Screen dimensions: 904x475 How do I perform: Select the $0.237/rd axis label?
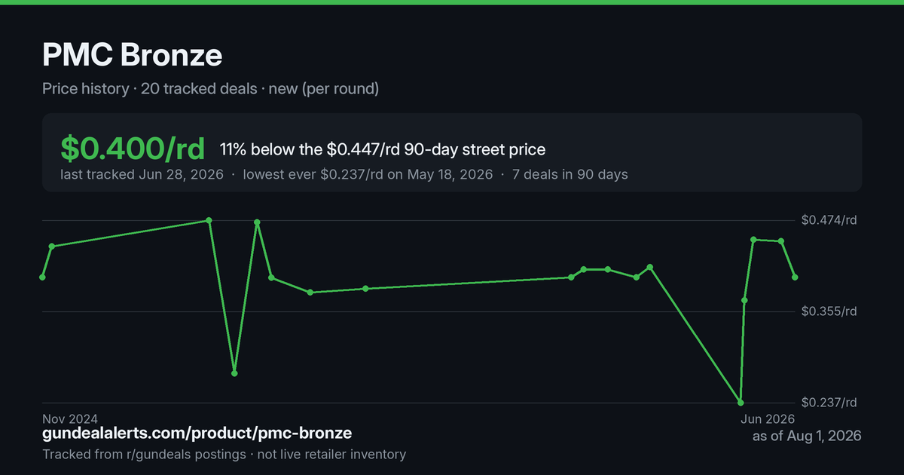pos(829,403)
